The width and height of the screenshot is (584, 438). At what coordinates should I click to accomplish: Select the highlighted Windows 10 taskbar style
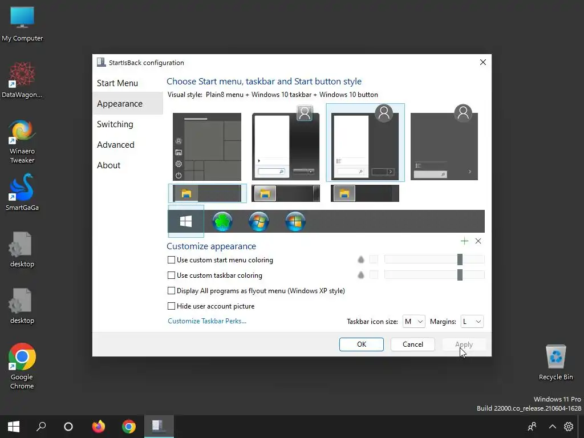coord(207,193)
